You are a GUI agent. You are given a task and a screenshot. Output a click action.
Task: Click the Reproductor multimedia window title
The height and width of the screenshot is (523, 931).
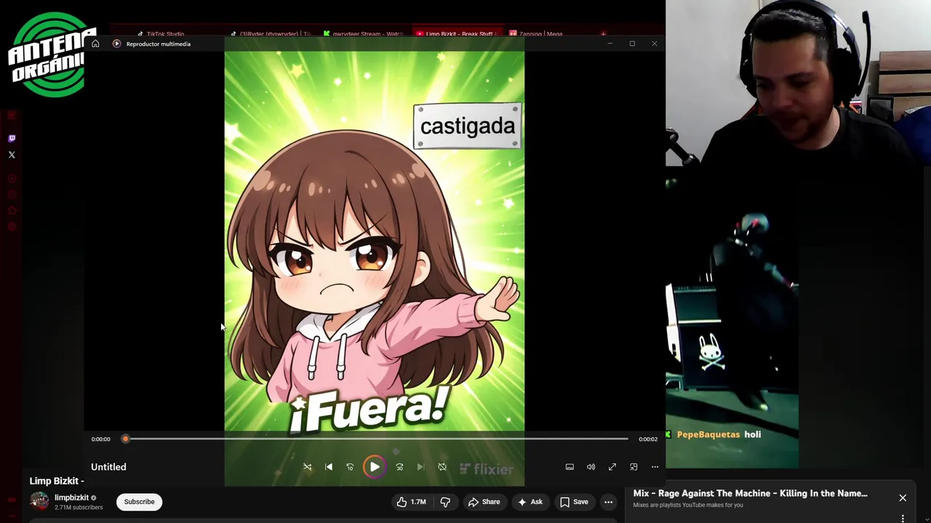pos(159,44)
